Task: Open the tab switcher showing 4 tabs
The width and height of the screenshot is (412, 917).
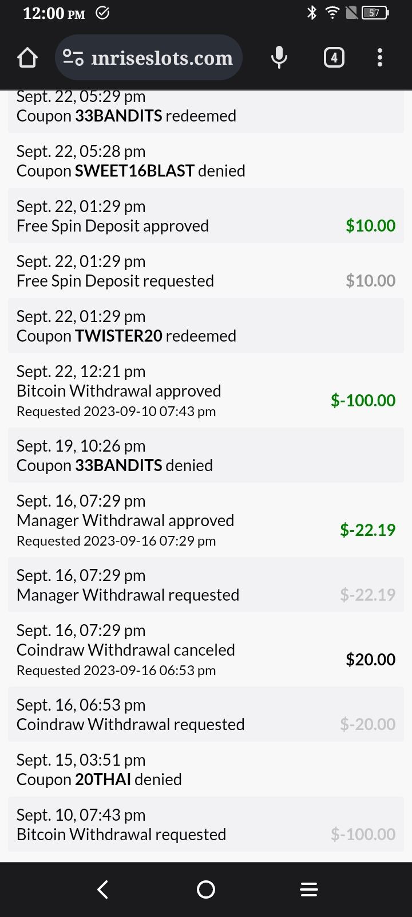Action: click(x=334, y=58)
